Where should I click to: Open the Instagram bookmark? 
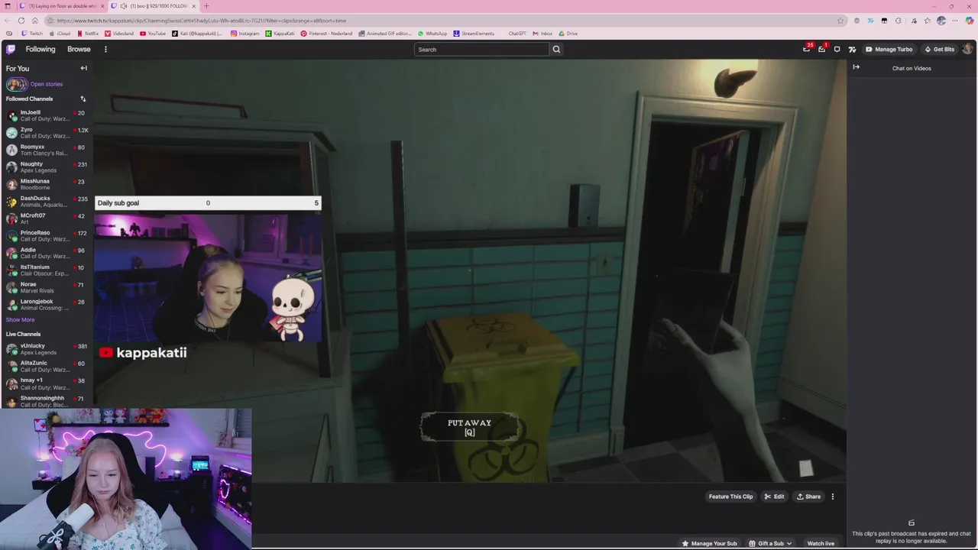coord(245,34)
